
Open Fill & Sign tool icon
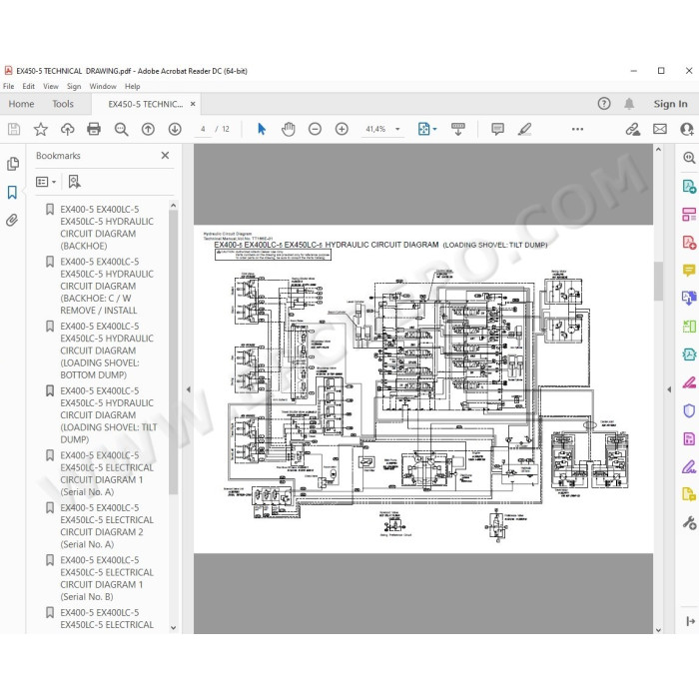pyautogui.click(x=689, y=466)
